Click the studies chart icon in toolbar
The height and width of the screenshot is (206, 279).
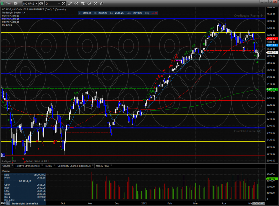tap(83, 4)
